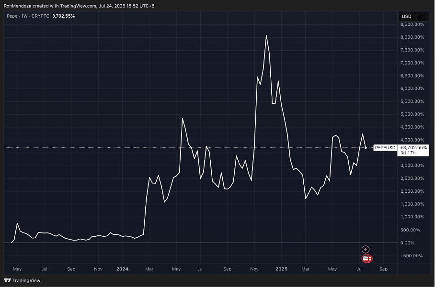Click the 0.00% label on price axis
The width and height of the screenshot is (435, 287).
pos(416,243)
